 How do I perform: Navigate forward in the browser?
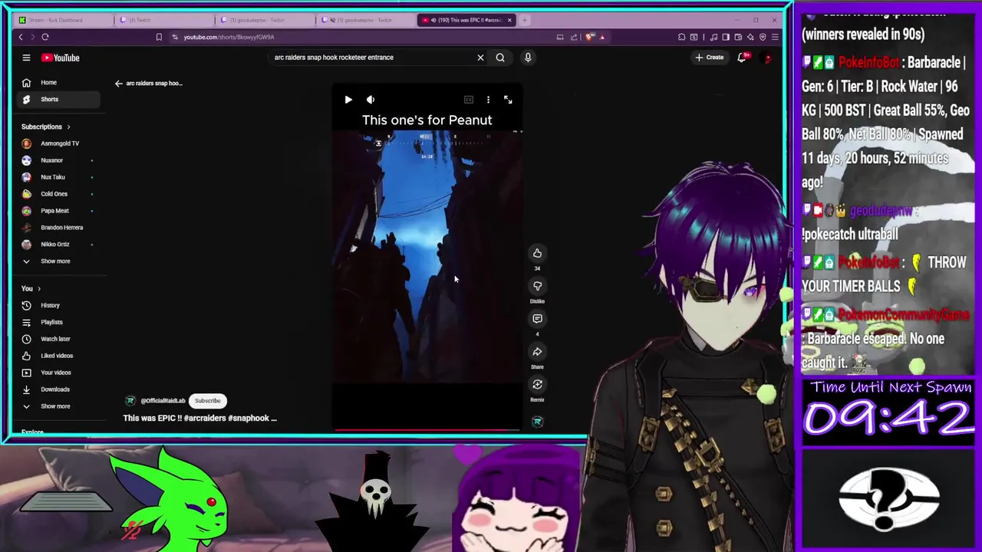click(33, 37)
